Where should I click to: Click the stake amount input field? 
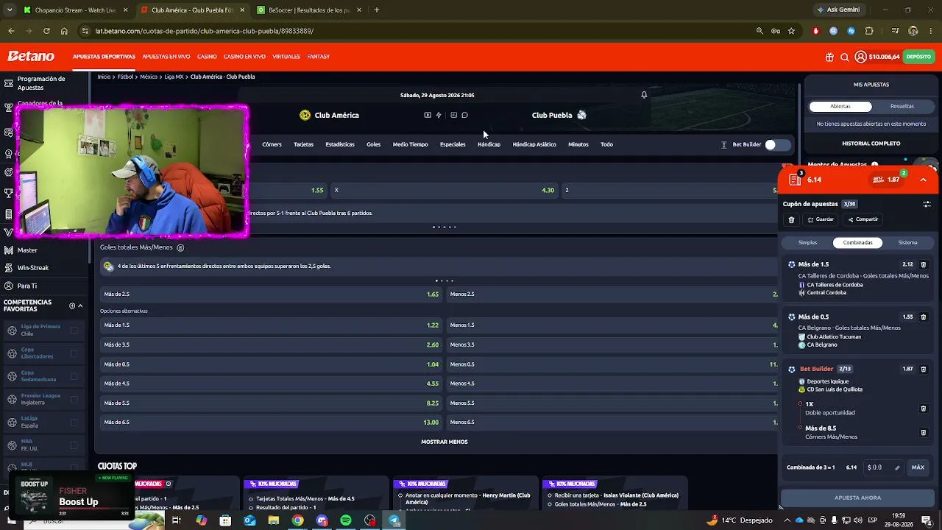[x=882, y=467]
